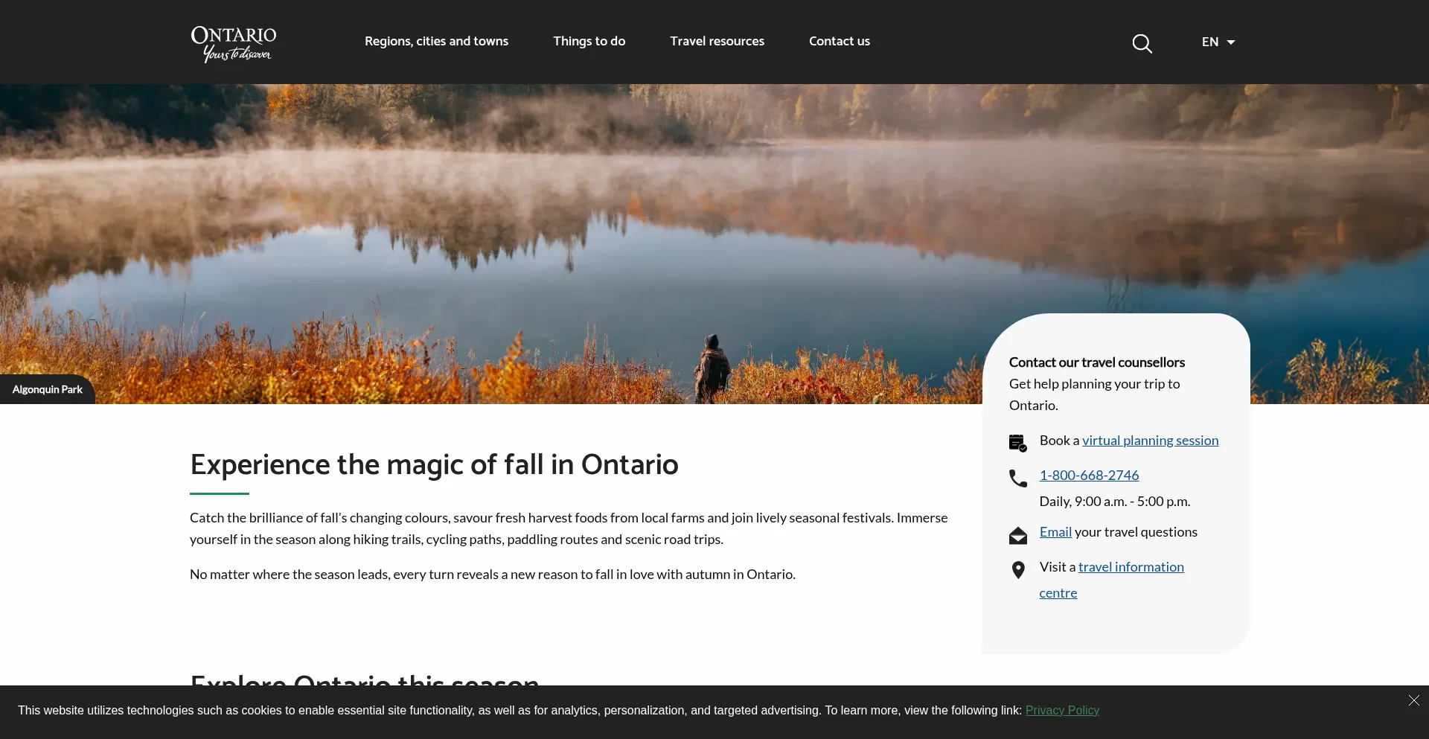Open the Privacy Policy link
This screenshot has width=1429, height=739.
coord(1062,710)
